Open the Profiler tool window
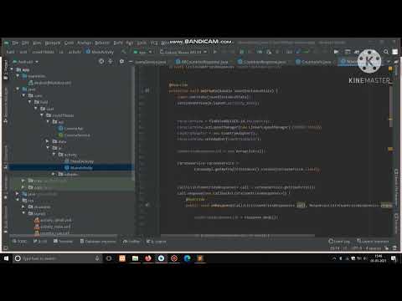The height and width of the screenshot is (301, 402). coord(131,242)
